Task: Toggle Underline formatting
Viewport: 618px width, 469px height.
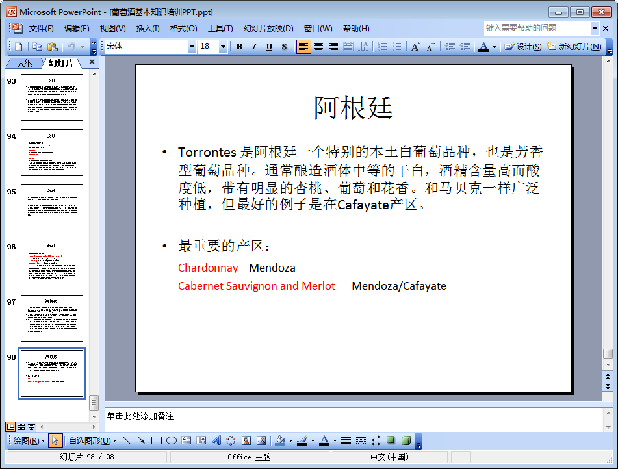Action: pos(269,47)
